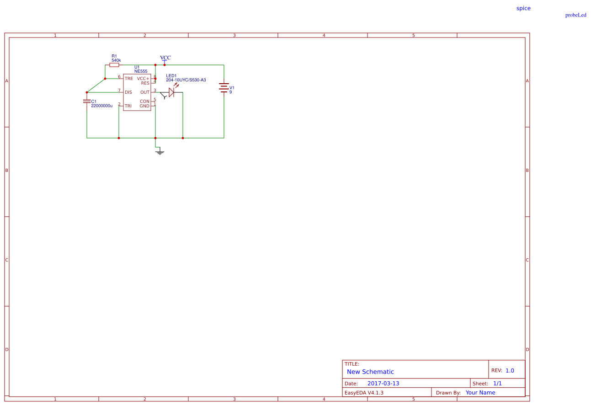Open the New Schematic title text
The image size is (591, 406).
tap(370, 372)
